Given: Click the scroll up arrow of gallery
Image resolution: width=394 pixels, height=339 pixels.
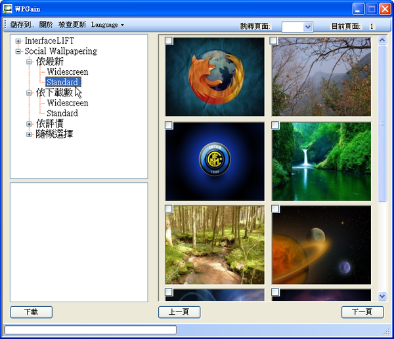Looking at the screenshot, I should pos(382,40).
